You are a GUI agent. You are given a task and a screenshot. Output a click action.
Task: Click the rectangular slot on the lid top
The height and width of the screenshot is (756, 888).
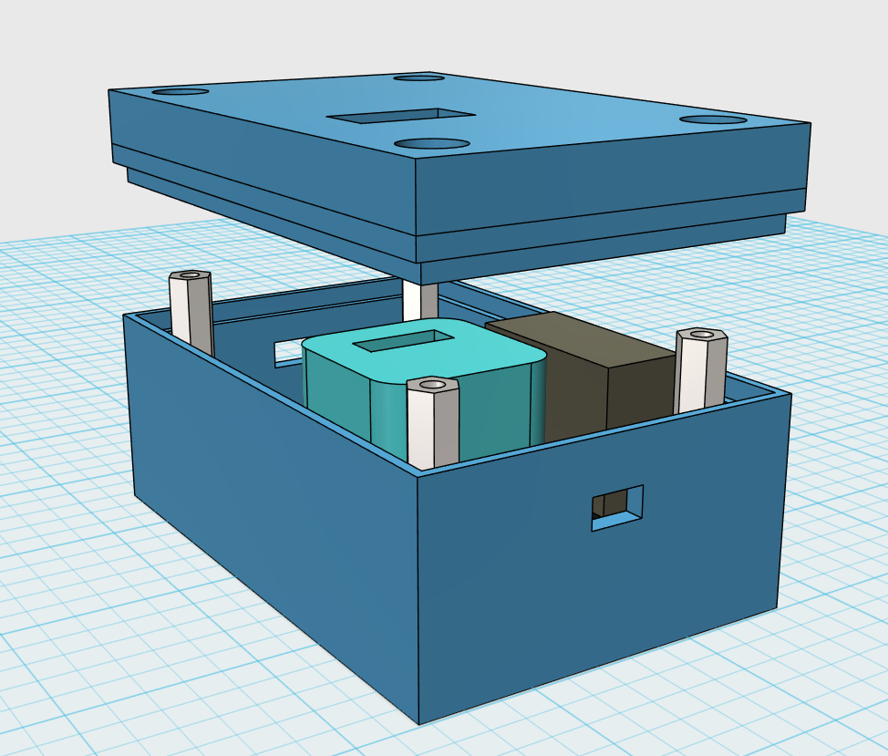tap(401, 115)
